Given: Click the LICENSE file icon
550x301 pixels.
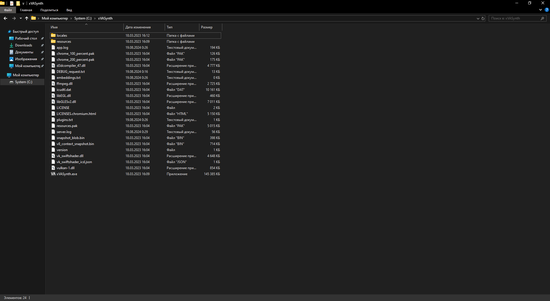Looking at the screenshot, I should pyautogui.click(x=53, y=108).
